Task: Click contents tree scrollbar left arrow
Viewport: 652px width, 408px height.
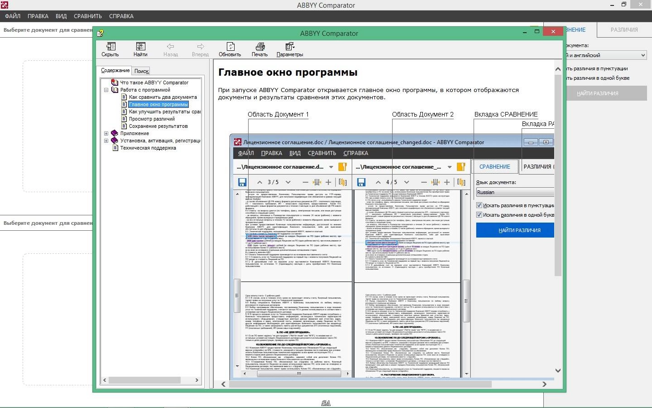Action: 105,380
